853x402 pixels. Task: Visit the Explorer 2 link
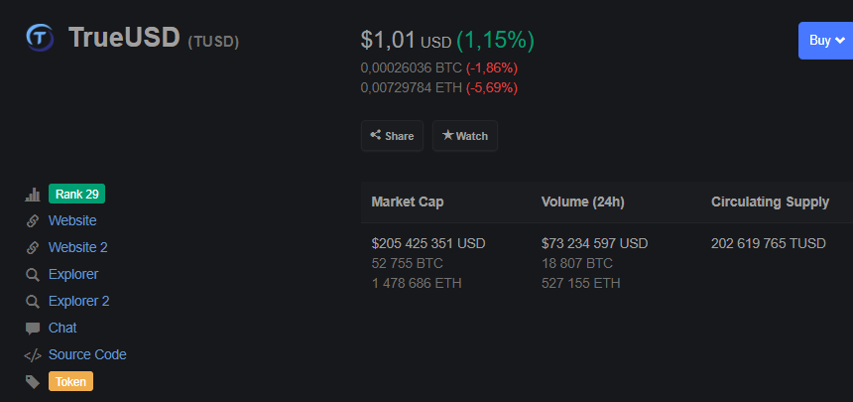point(78,301)
